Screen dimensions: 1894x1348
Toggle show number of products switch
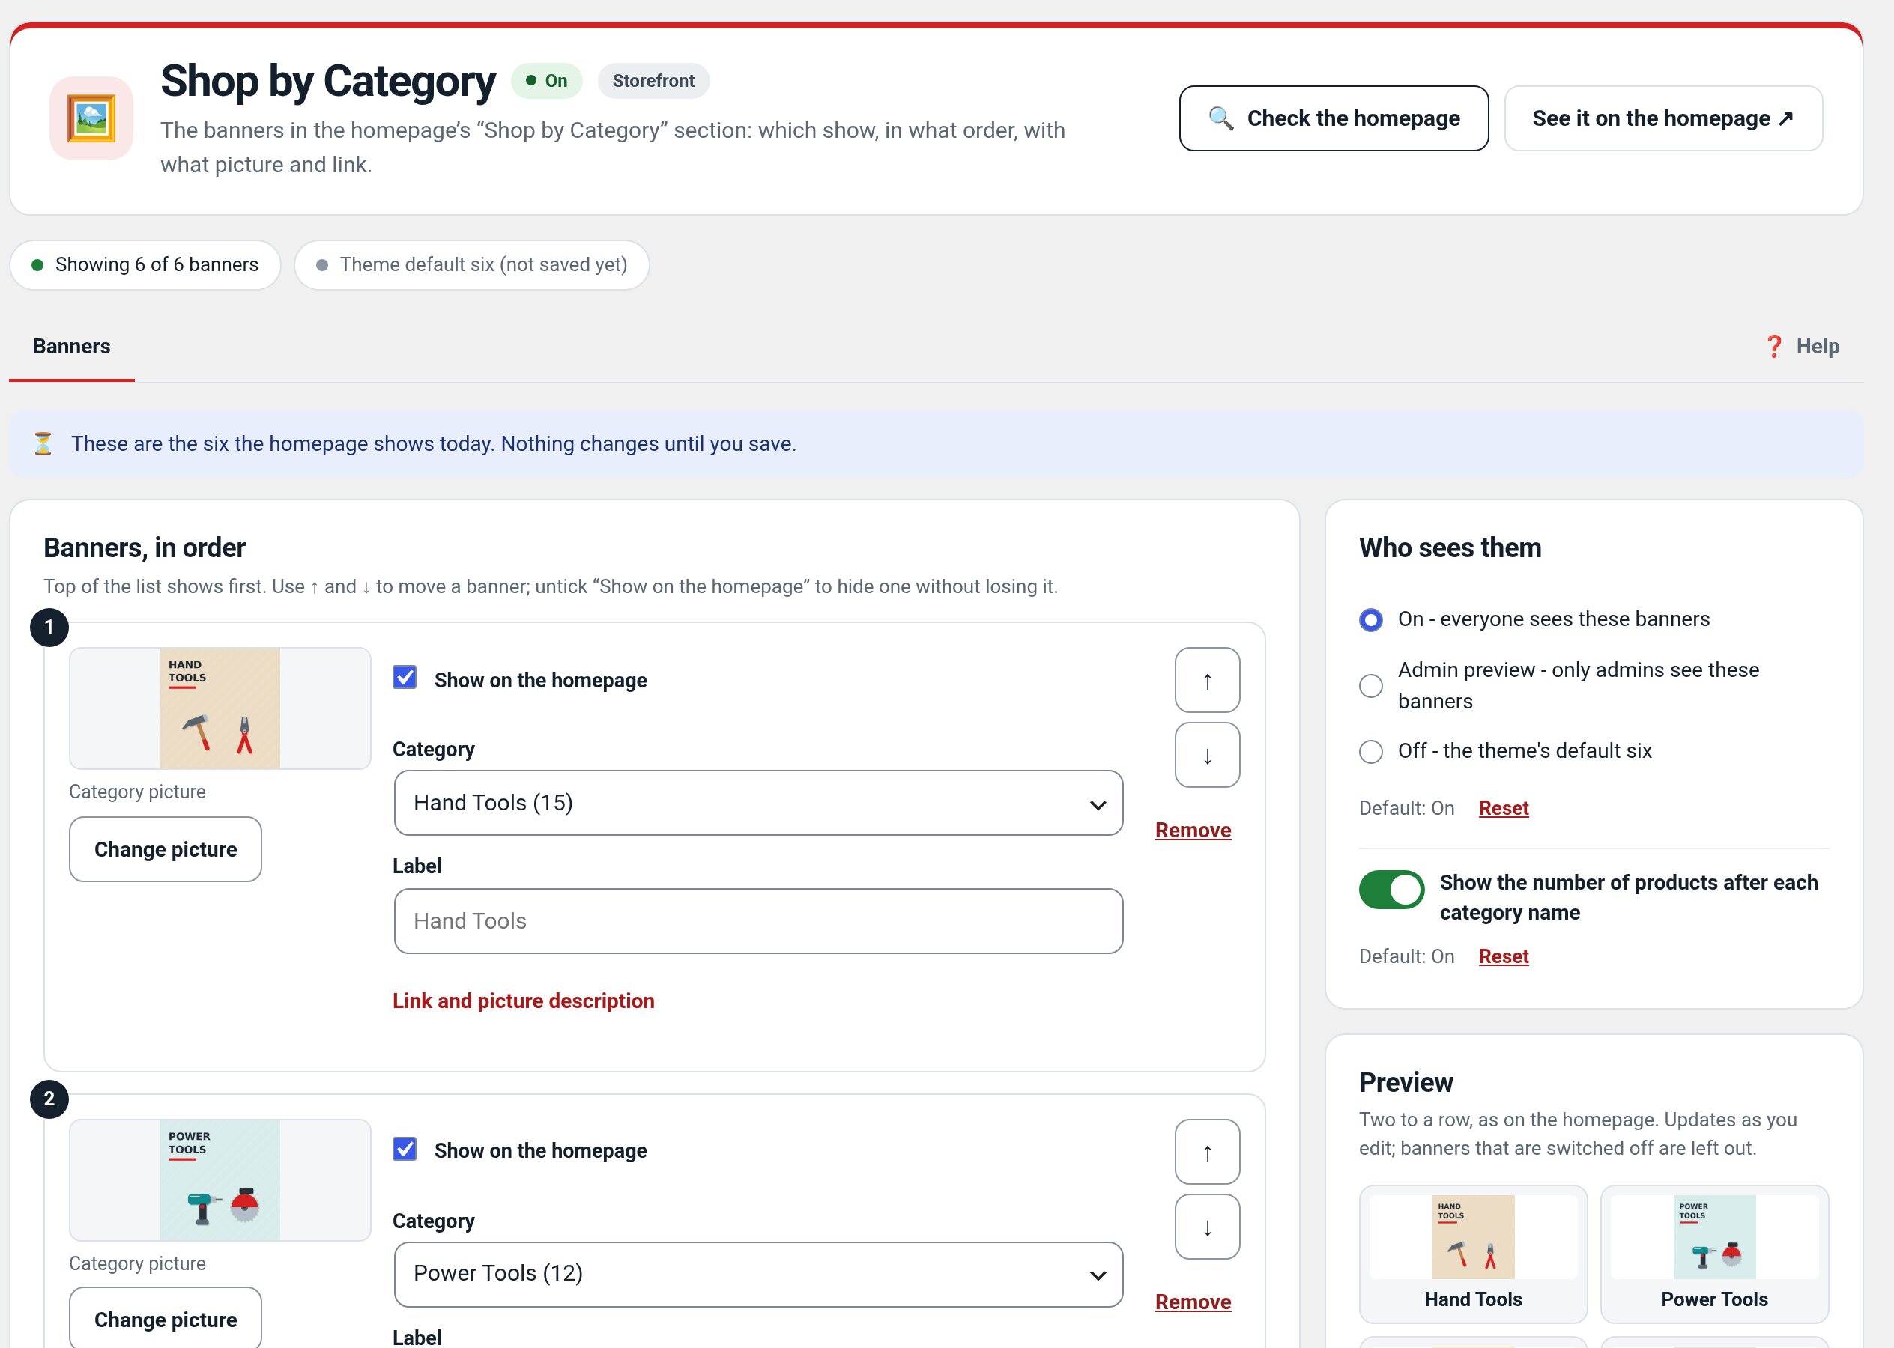[1391, 890]
